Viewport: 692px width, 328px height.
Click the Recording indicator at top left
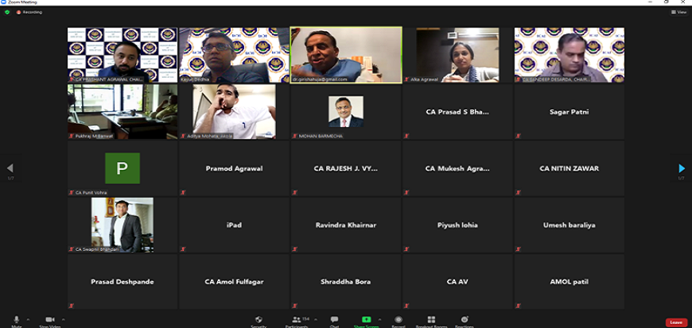[x=29, y=12]
